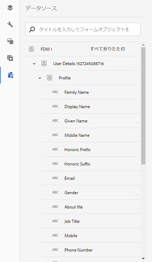The image size is (152, 262).
Task: Select the Job Title field
Action: click(91, 221)
